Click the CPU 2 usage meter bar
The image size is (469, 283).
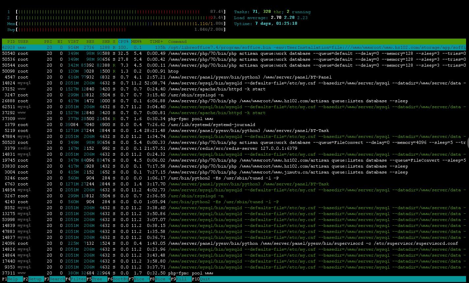click(x=121, y=18)
